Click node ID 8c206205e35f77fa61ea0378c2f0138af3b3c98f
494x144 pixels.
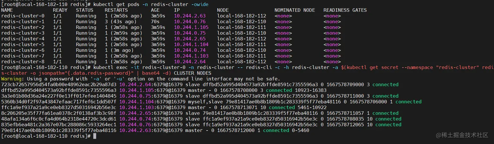point(59,113)
